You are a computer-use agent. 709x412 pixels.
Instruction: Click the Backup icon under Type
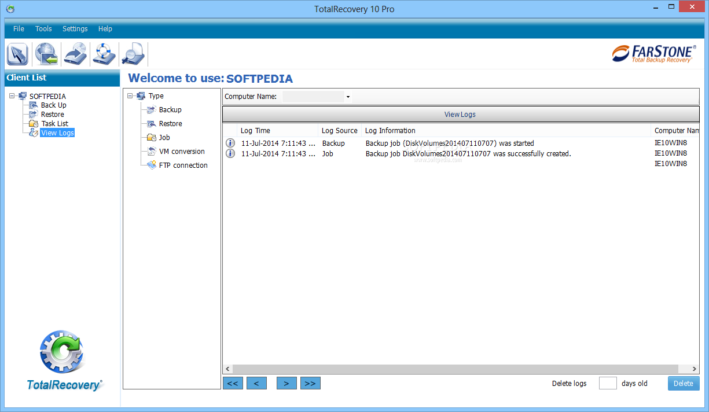pos(152,110)
